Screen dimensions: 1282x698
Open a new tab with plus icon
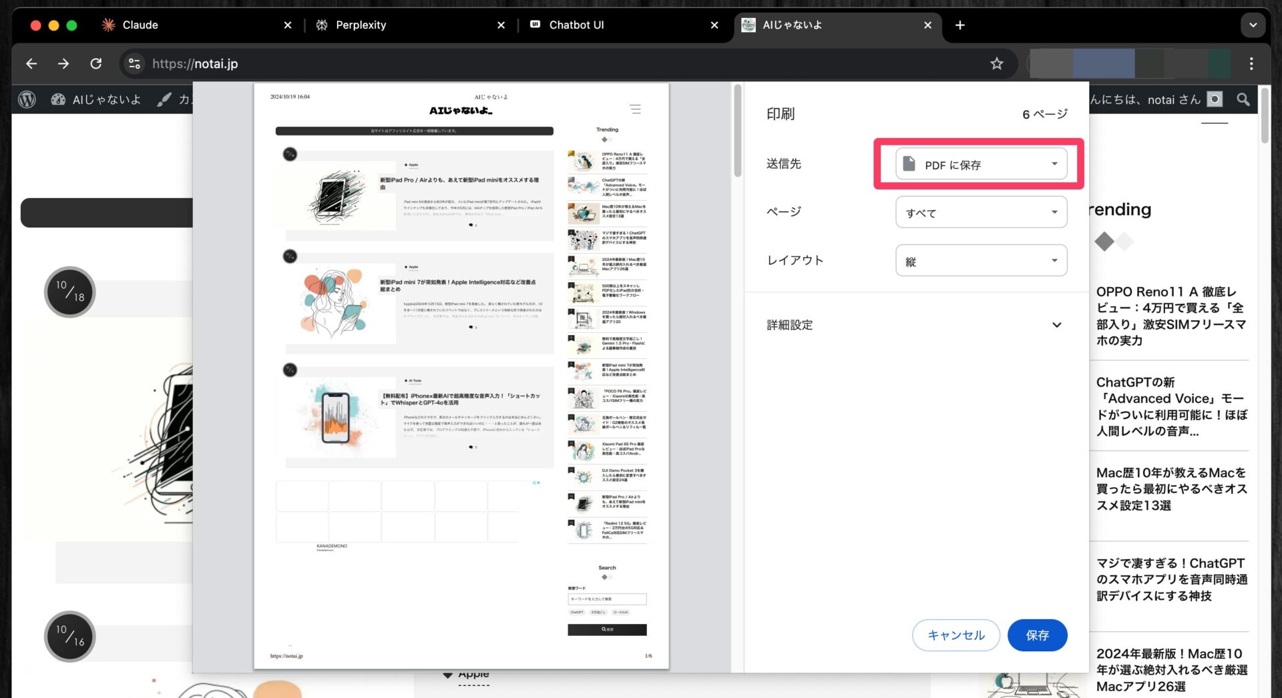click(959, 25)
